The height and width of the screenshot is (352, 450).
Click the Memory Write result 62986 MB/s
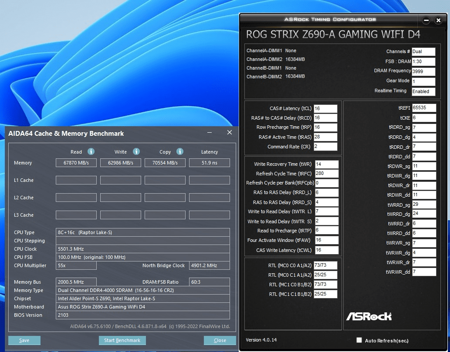pos(121,163)
